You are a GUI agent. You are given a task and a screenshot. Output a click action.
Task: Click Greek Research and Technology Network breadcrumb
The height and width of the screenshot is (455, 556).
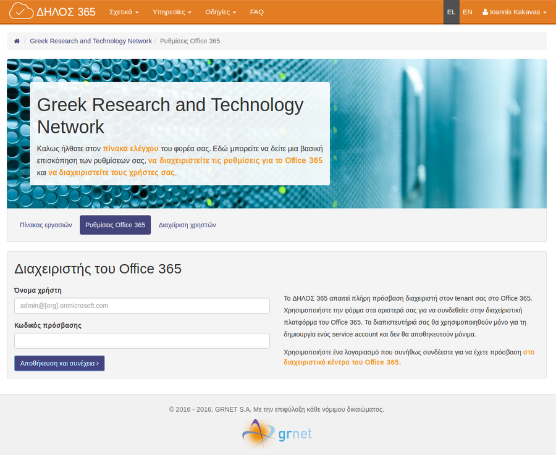(91, 41)
